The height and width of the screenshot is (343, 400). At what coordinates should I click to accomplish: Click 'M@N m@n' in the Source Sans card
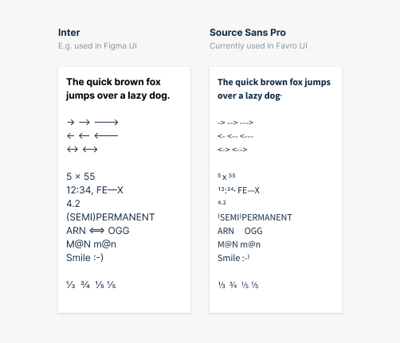pyautogui.click(x=239, y=244)
